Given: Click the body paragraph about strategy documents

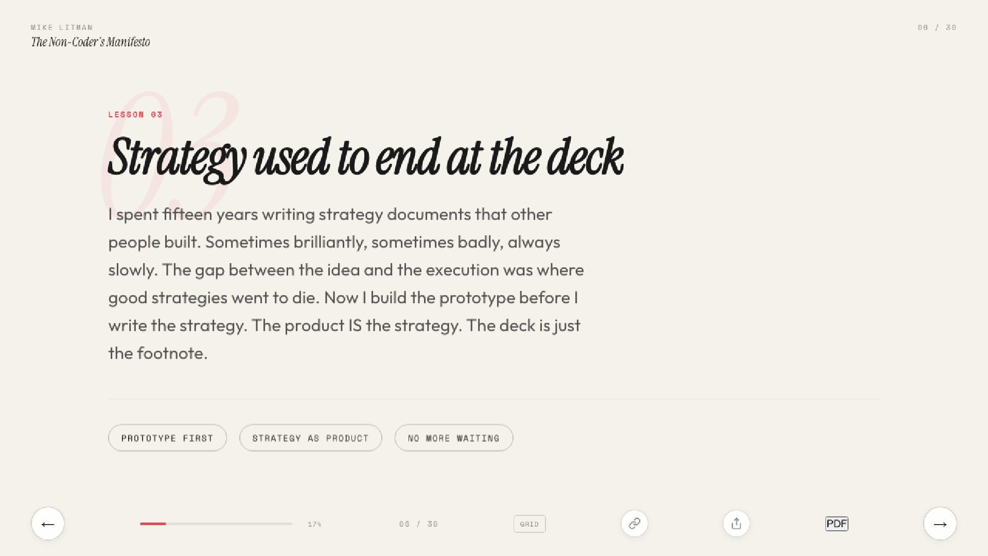Looking at the screenshot, I should pos(346,284).
